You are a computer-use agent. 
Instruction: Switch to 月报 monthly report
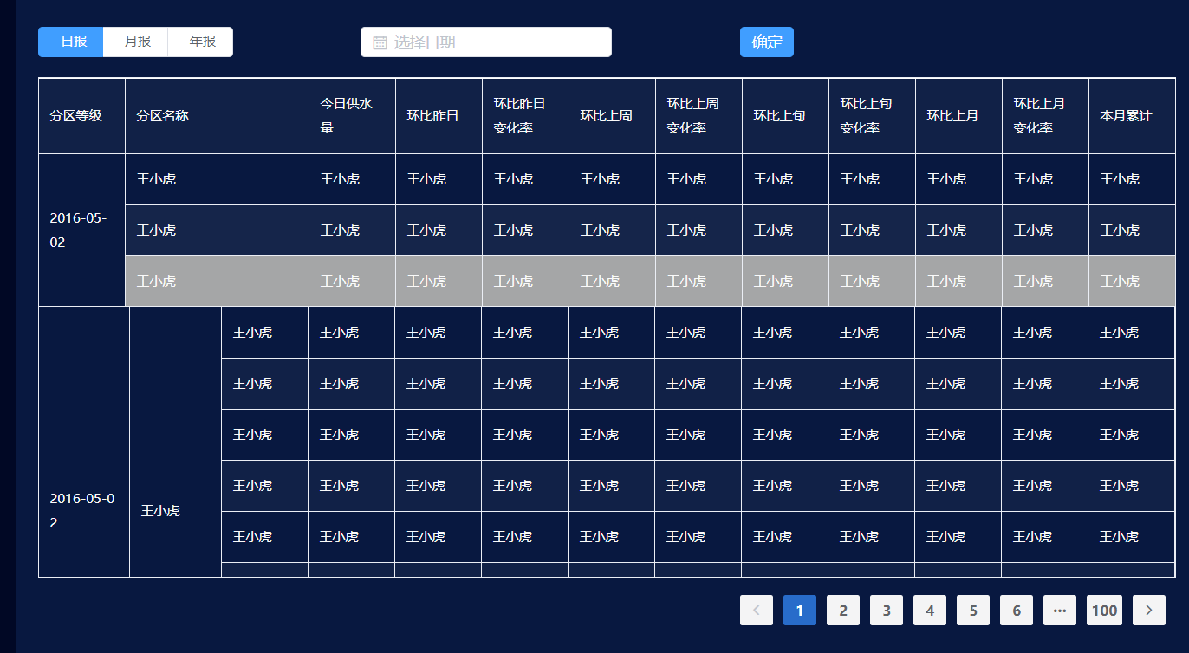point(136,42)
